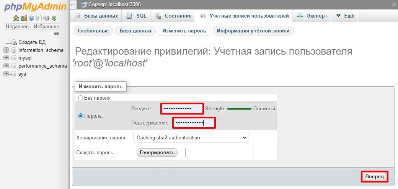
Task: Switch to Глобальные privileges sub-tab
Action: click(x=93, y=31)
